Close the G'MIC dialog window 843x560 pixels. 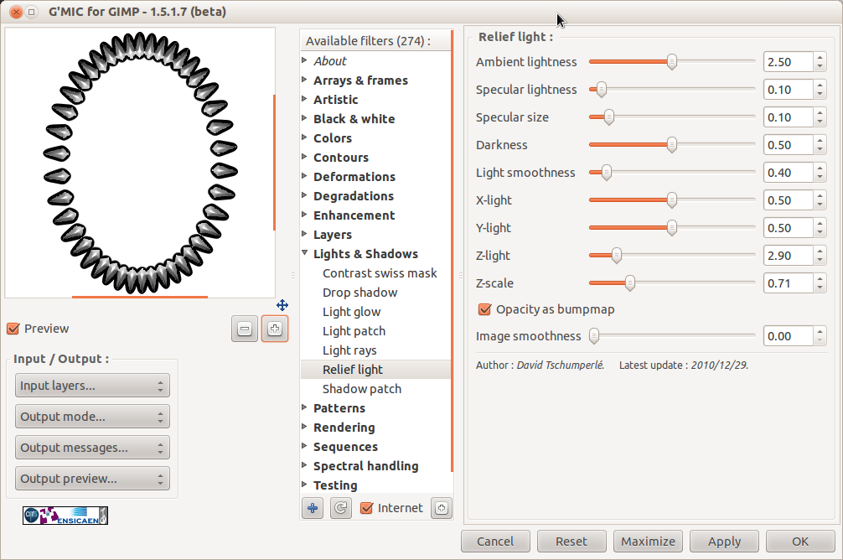tap(13, 13)
